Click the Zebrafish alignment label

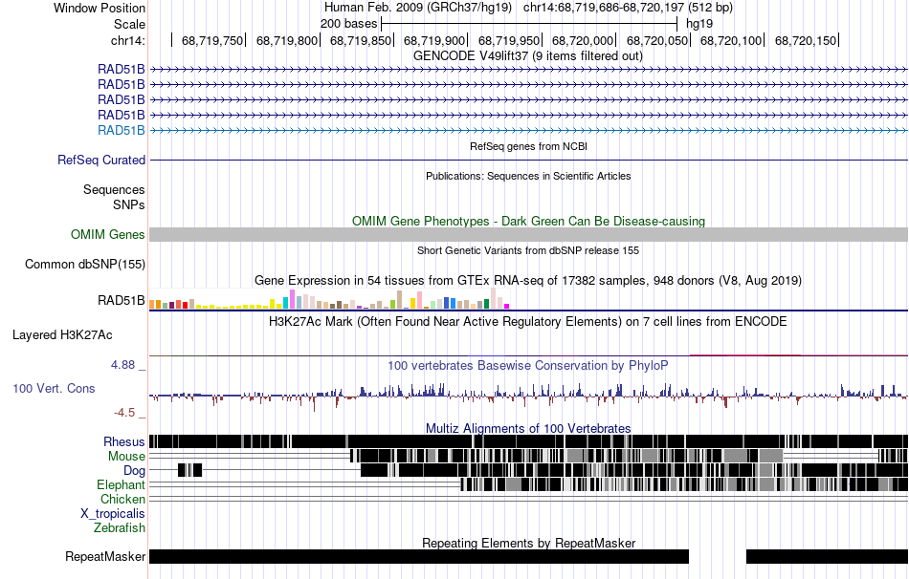120,528
